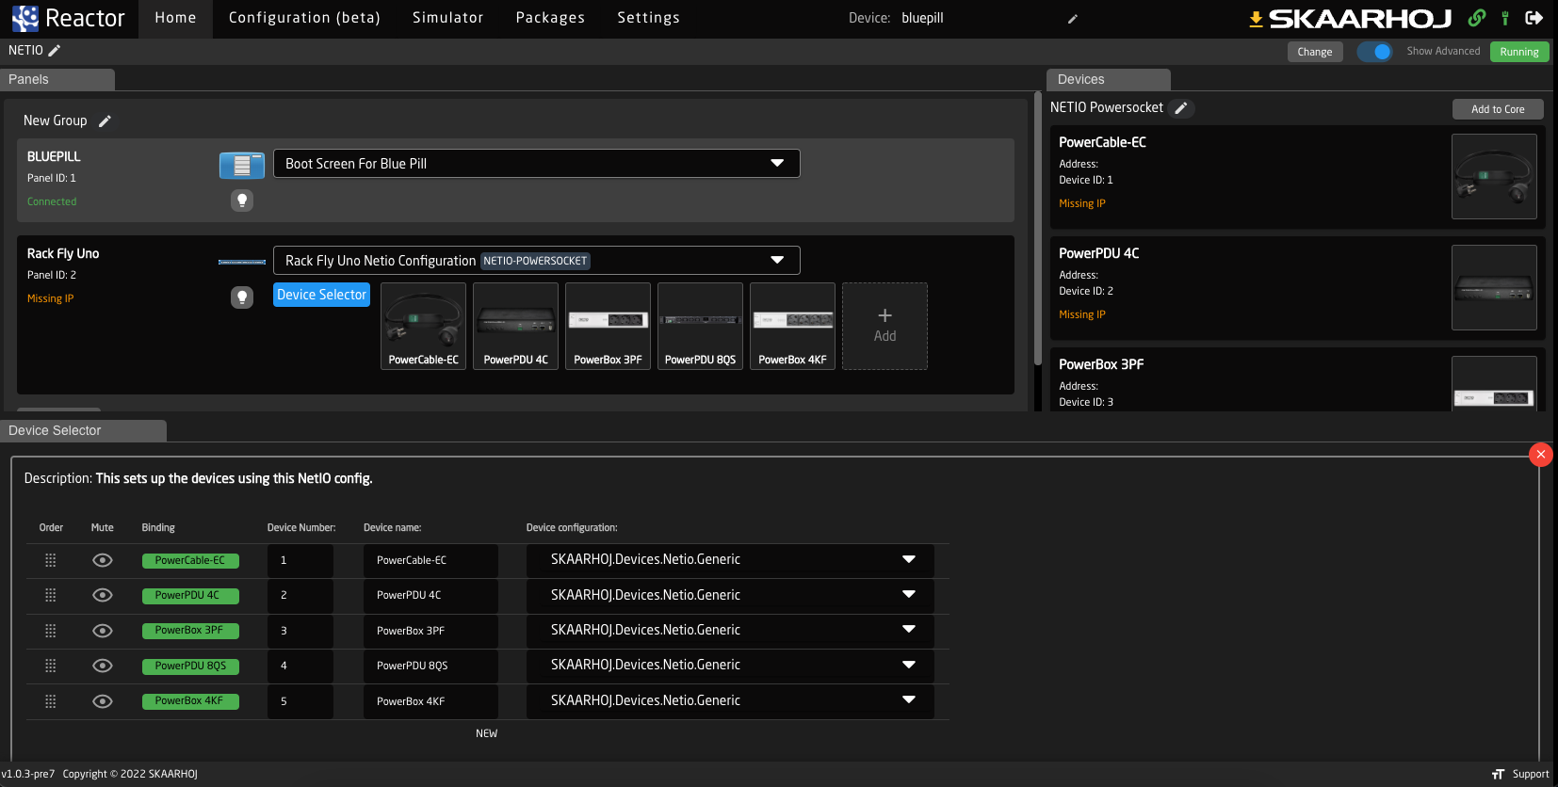Screen dimensions: 1558x787
Task: Mute the PowerBox 4KF device row
Action: point(103,701)
